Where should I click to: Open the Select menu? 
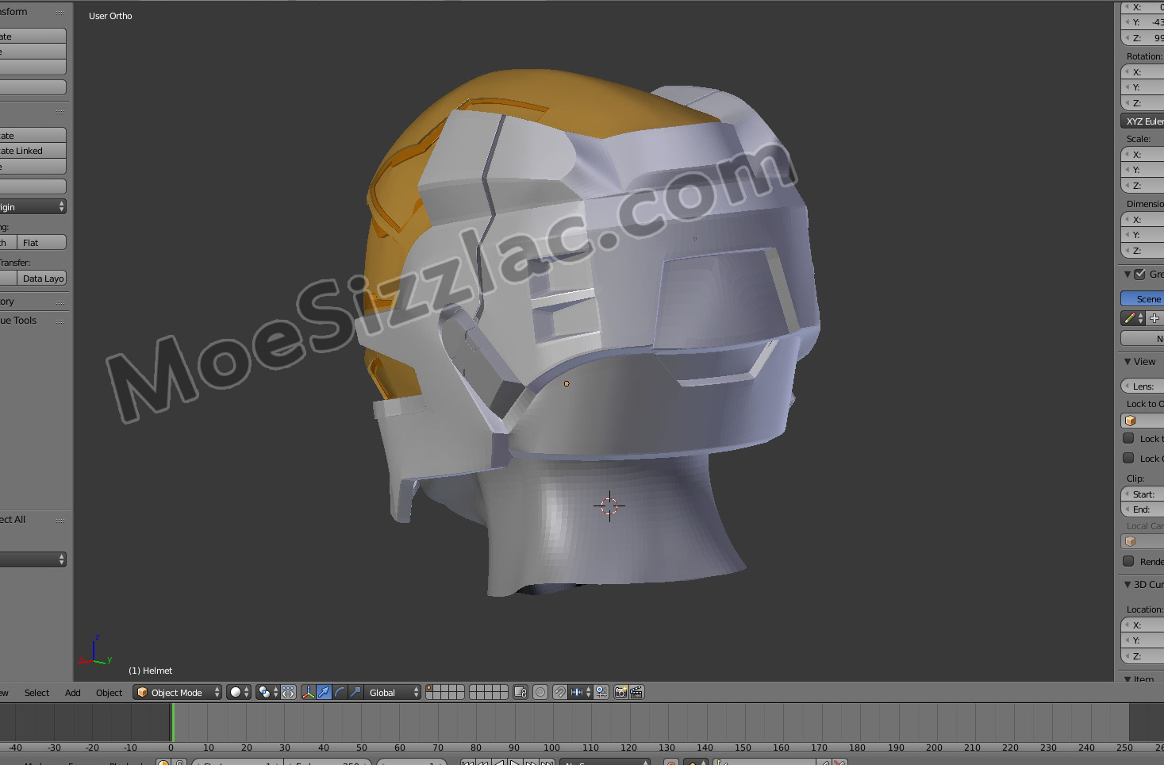click(x=36, y=693)
